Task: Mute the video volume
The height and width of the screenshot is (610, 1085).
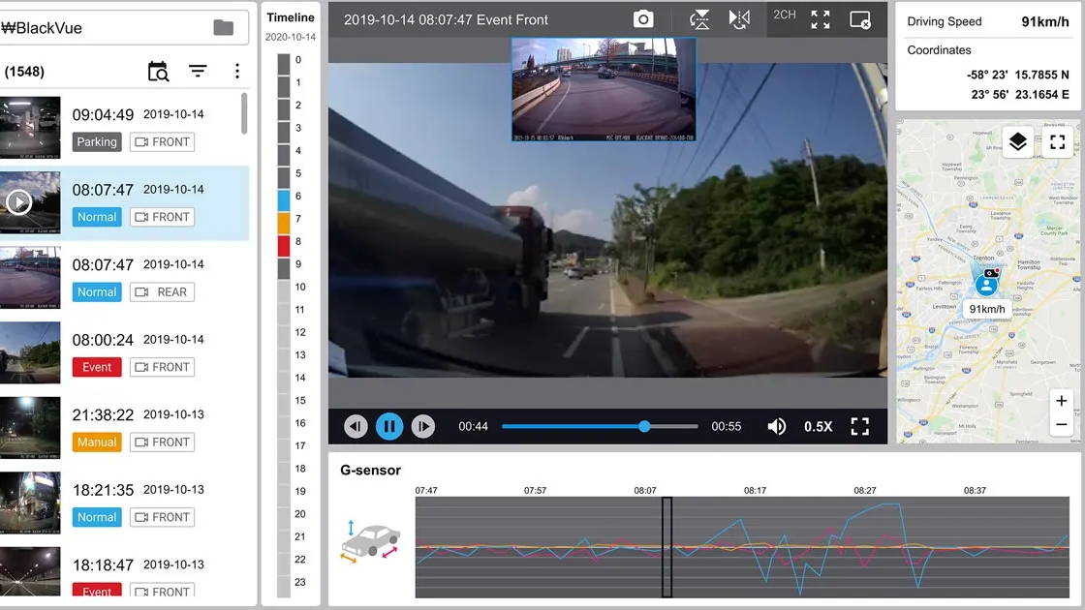Action: 776,426
